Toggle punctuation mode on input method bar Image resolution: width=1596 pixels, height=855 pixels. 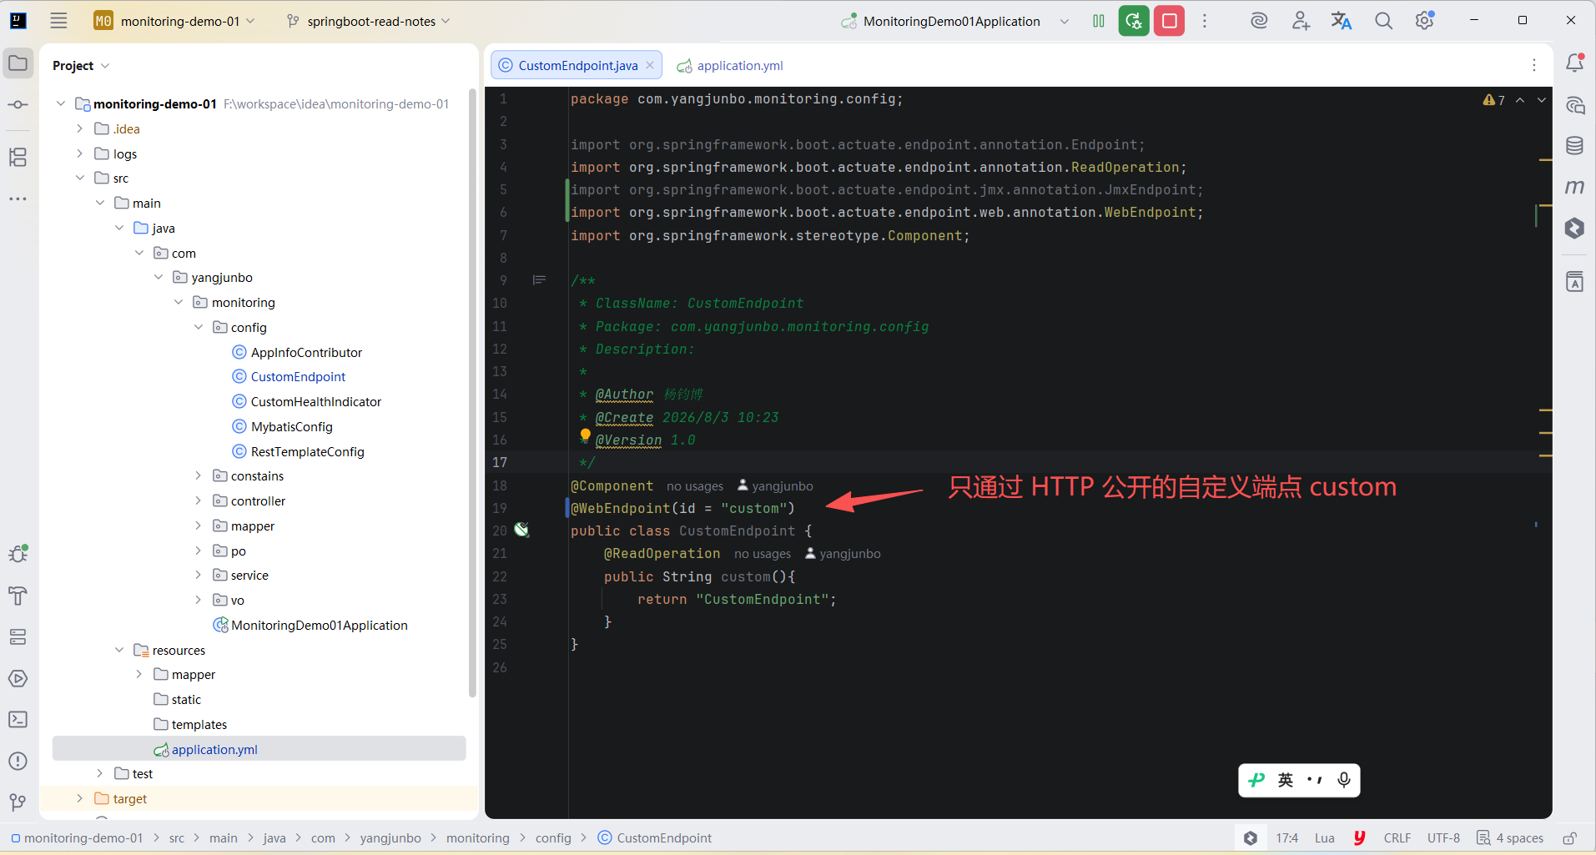[1315, 780]
